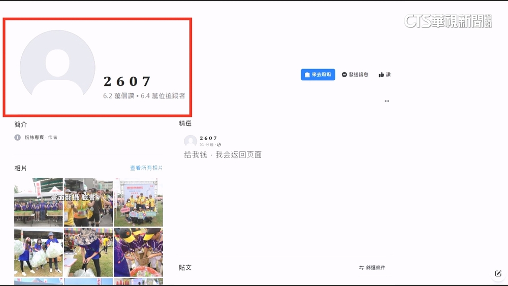
Task: Click the 6.2 萬個讚 likes count
Action: point(118,96)
